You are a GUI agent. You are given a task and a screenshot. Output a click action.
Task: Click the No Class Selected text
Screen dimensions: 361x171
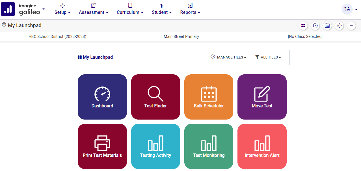305,36
